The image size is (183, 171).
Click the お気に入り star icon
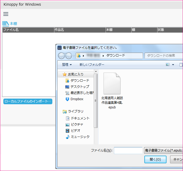64,74
